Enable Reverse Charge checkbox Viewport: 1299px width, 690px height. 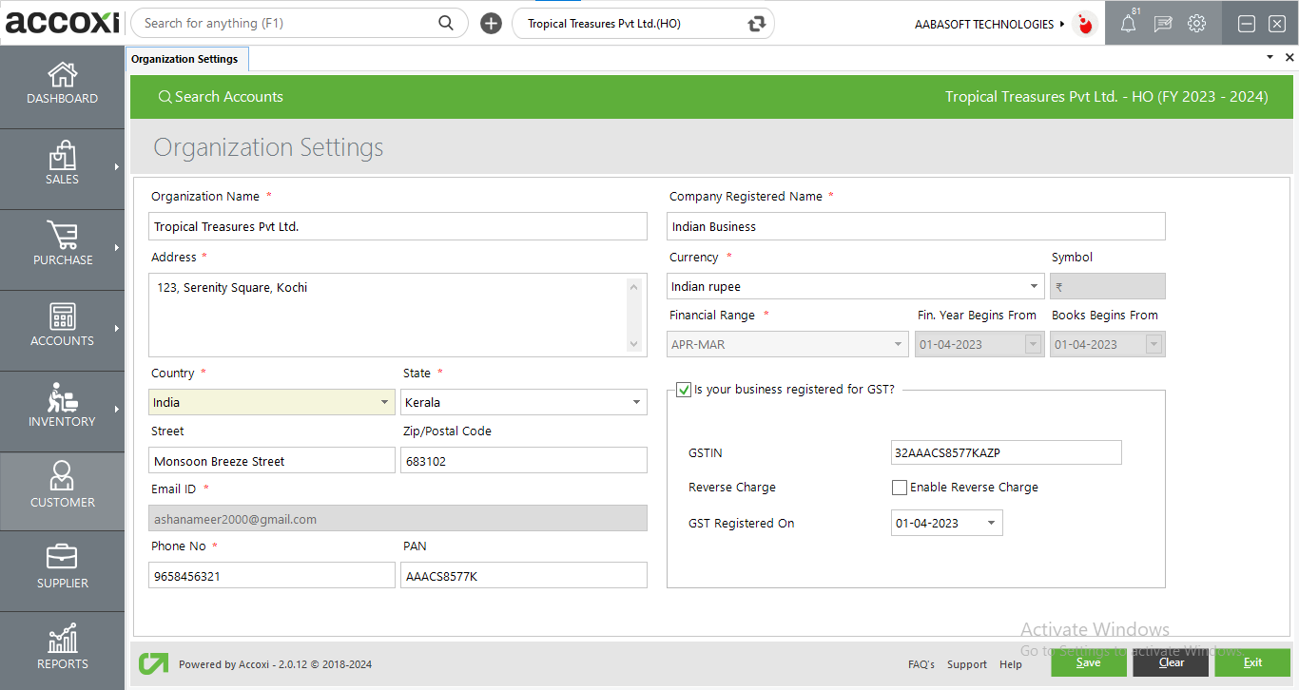(x=900, y=488)
